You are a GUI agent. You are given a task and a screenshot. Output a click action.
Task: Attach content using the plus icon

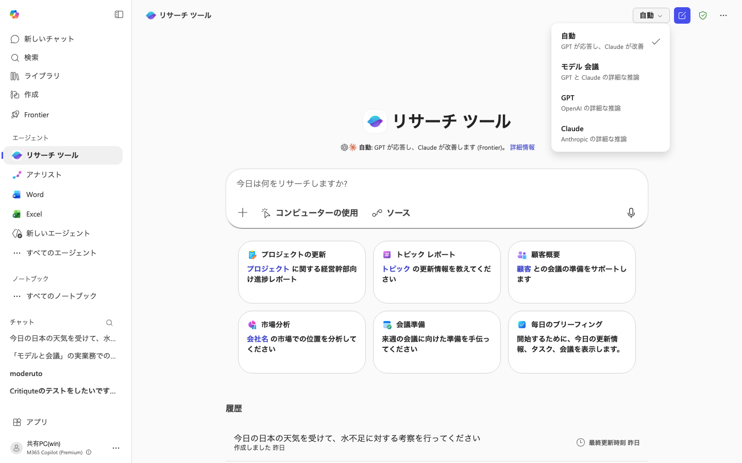point(242,212)
